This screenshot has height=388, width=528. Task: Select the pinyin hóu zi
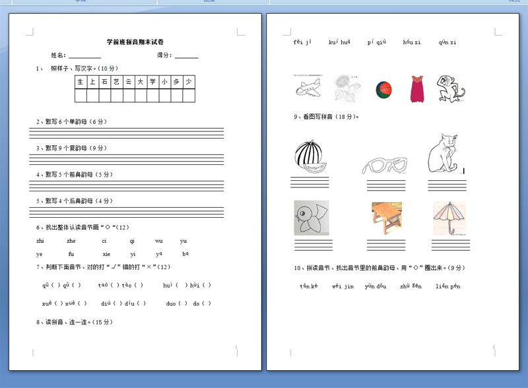click(412, 42)
